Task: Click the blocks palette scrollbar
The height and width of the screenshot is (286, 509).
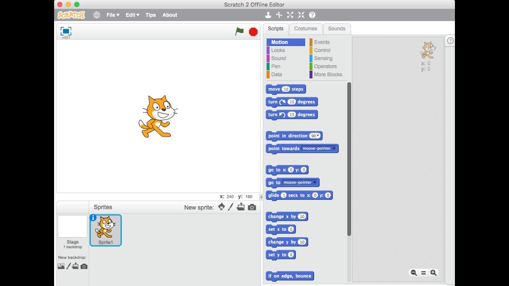Action: (x=349, y=159)
